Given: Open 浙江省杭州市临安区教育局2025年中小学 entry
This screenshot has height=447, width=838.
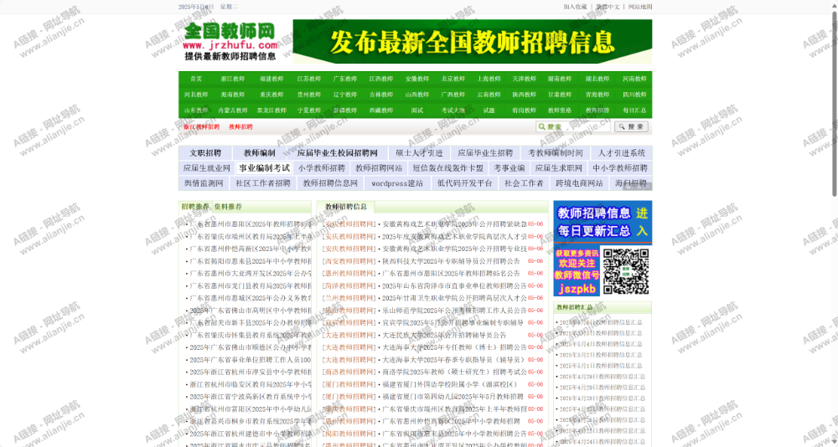Looking at the screenshot, I should coord(250,384).
